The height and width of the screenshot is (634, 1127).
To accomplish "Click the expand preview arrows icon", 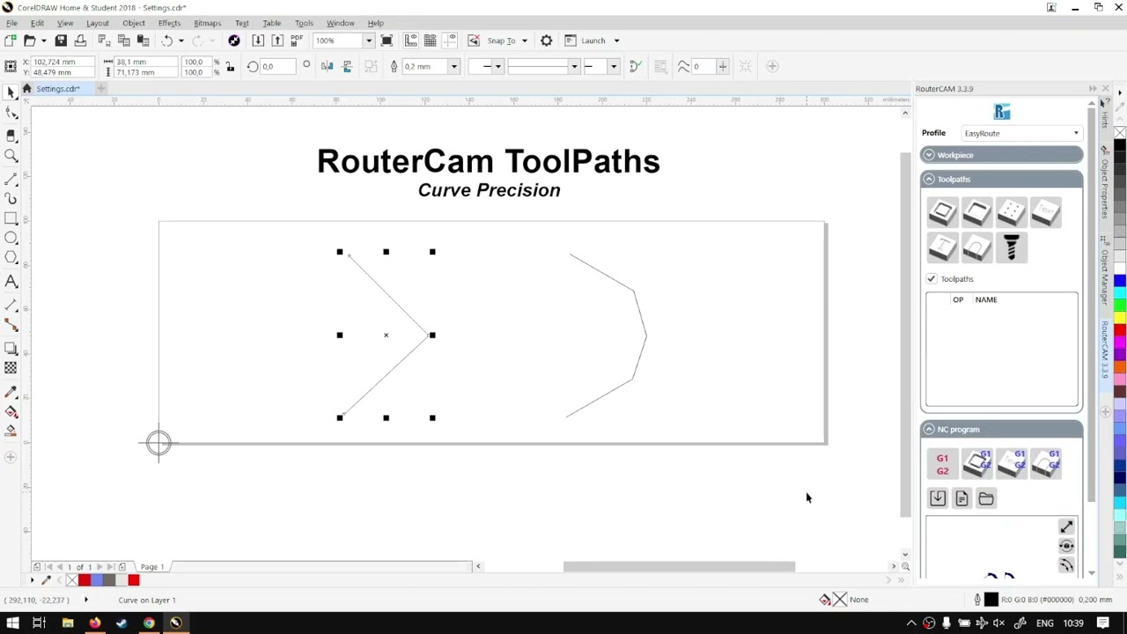I will click(1066, 527).
